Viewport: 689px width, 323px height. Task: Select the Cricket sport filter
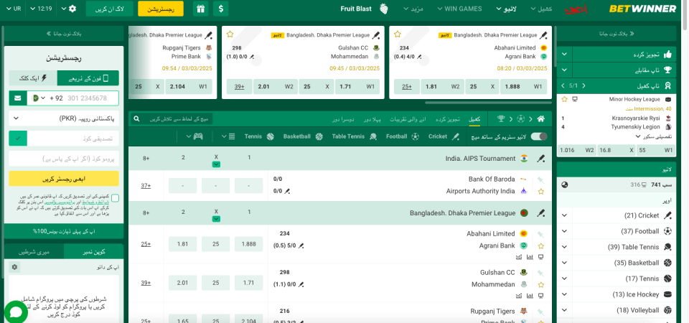click(x=444, y=136)
